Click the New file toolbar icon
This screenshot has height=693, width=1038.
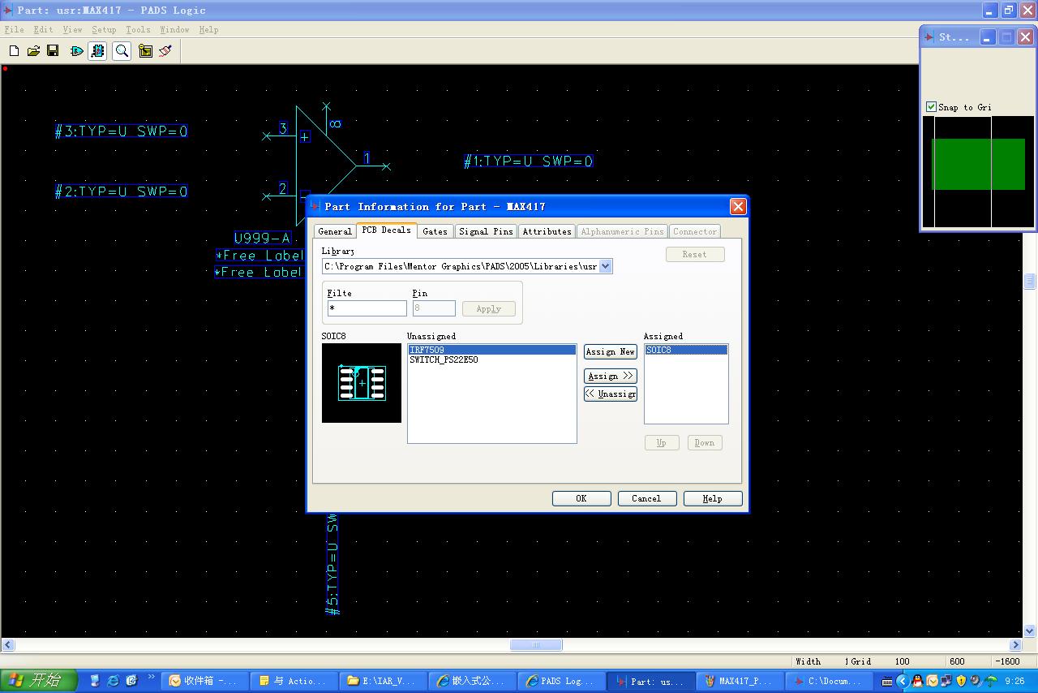[14, 51]
